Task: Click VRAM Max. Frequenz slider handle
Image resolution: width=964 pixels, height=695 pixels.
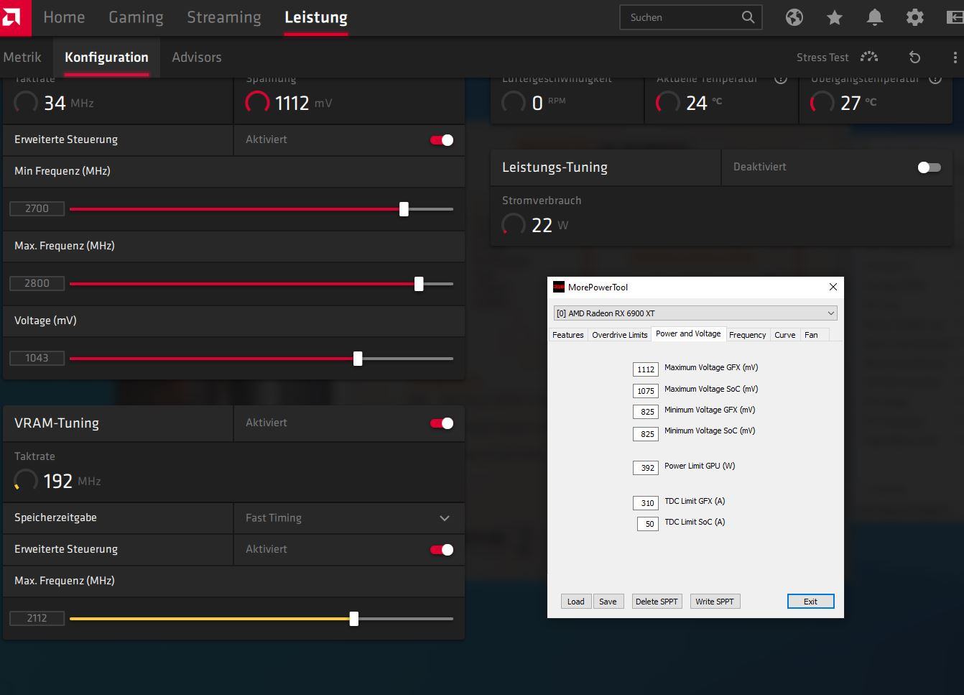Action: 353,619
